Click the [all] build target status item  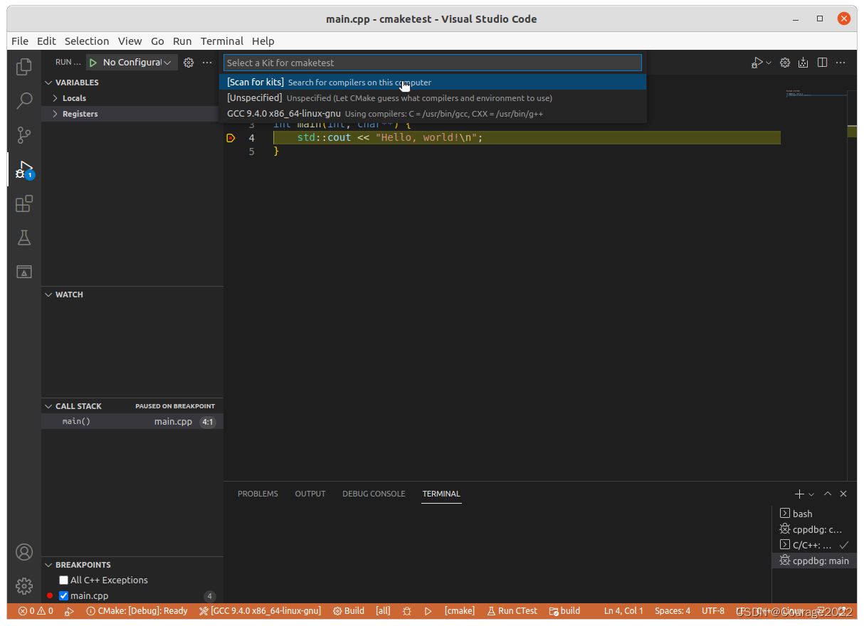383,611
